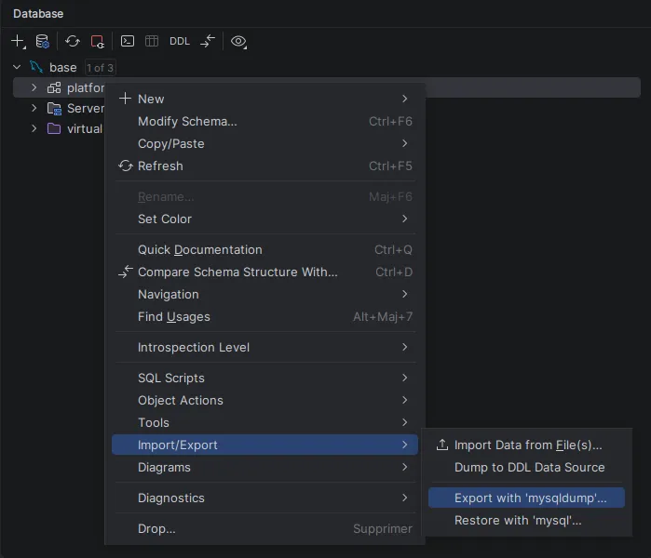The width and height of the screenshot is (651, 558).
Task: Open the Tools submenu
Action: point(264,423)
